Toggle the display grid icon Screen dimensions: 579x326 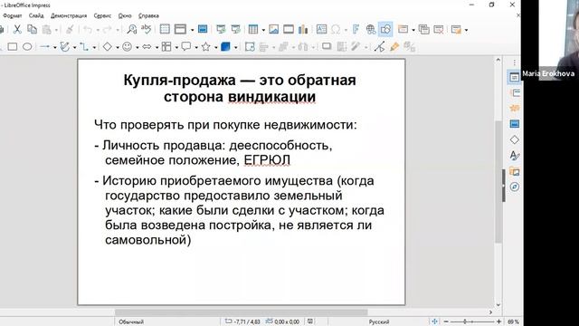165,29
